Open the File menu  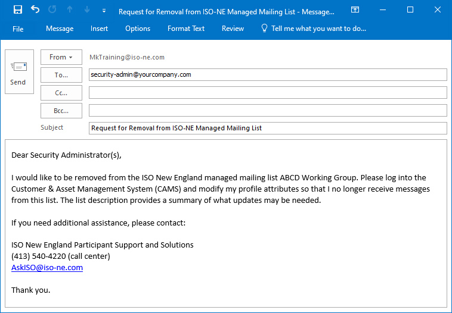coord(18,29)
